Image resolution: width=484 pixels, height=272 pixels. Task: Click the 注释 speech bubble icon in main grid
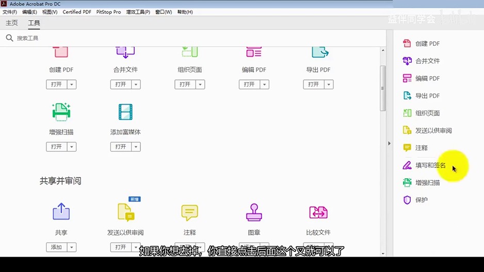[189, 213]
